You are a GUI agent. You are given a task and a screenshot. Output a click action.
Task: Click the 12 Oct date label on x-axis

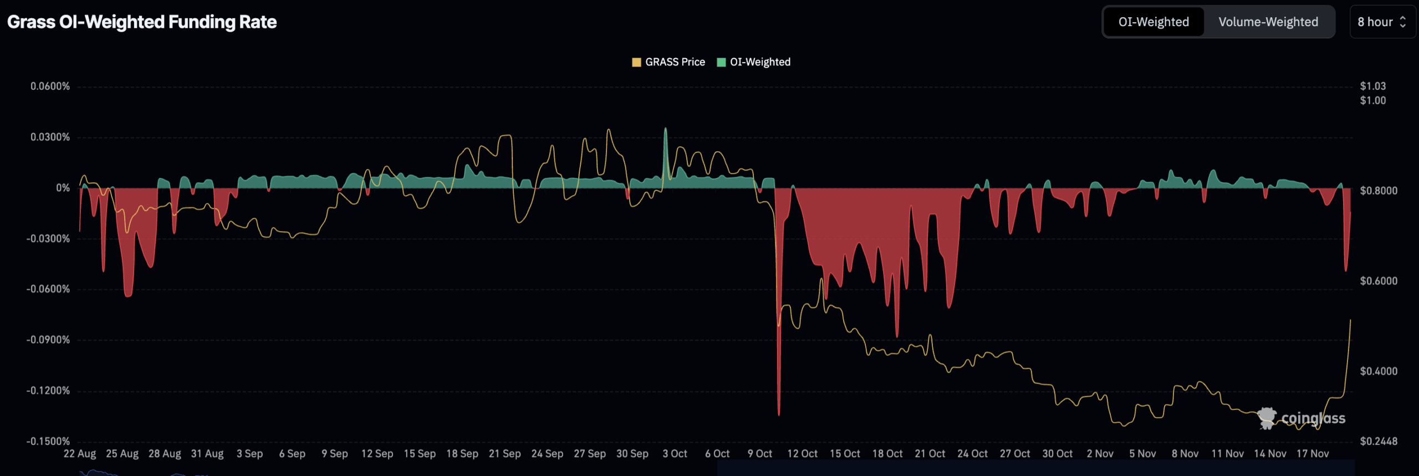tap(802, 454)
